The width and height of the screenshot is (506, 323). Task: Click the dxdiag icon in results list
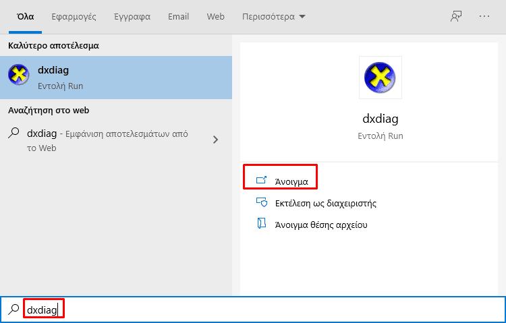coord(18,75)
